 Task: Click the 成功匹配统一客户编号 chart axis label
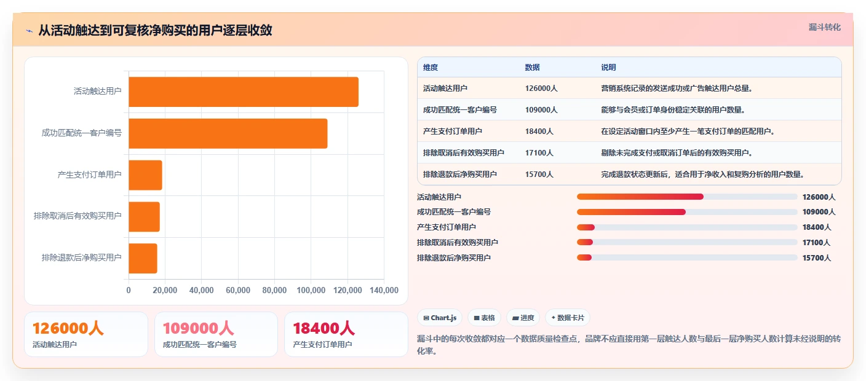coord(81,133)
